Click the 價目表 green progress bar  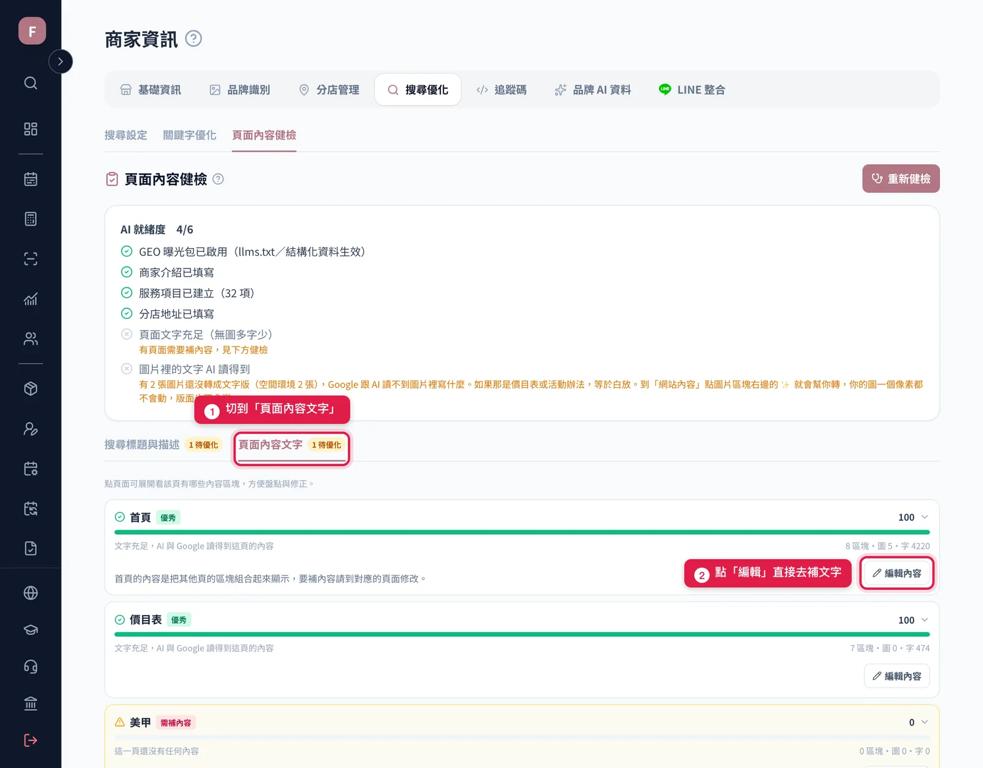(522, 634)
